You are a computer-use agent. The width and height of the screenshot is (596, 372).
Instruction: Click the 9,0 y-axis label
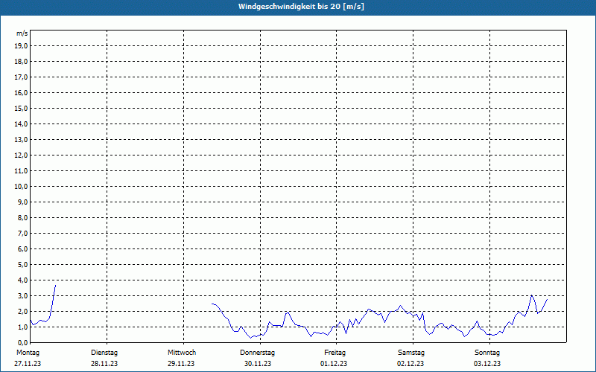(x=24, y=202)
